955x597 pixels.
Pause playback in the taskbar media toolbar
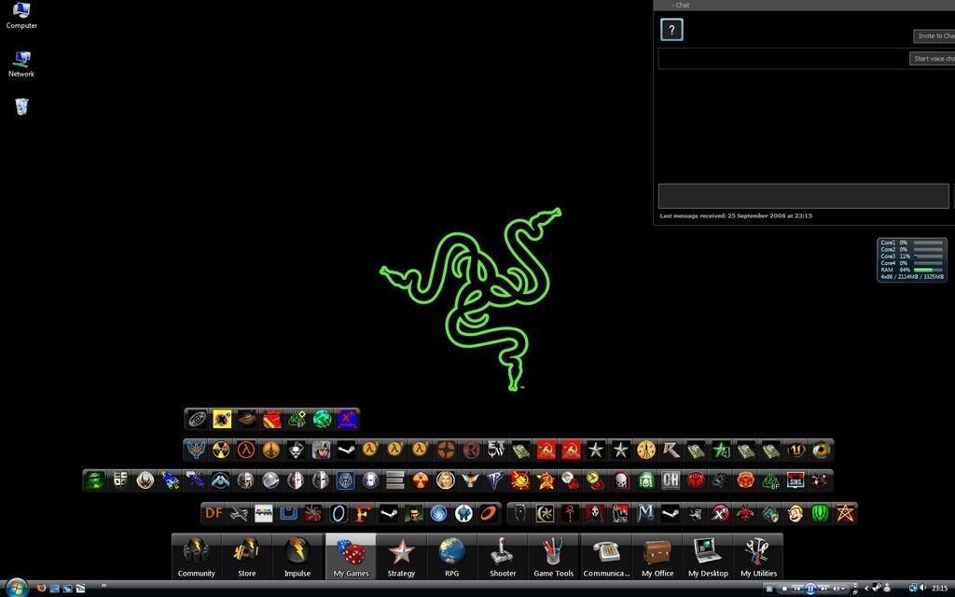(x=810, y=589)
